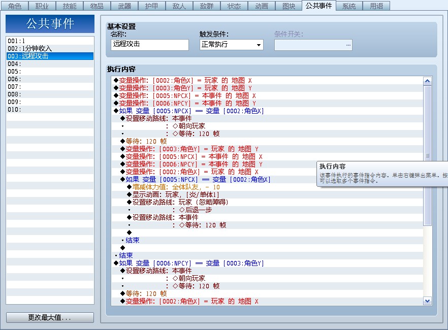This screenshot has height=330, width=448.
Task: Select the first 设置移动路线: 本事件 command
Action: (267, 118)
